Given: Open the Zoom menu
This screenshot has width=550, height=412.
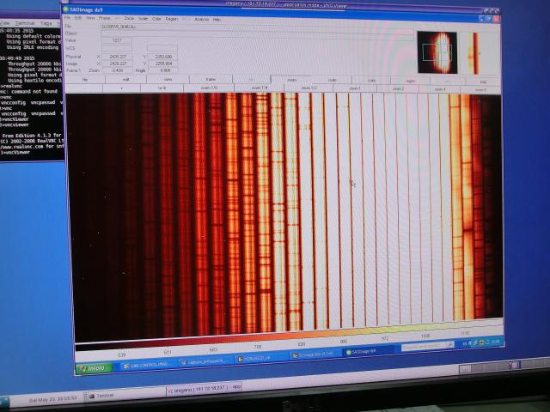Looking at the screenshot, I should [x=129, y=17].
